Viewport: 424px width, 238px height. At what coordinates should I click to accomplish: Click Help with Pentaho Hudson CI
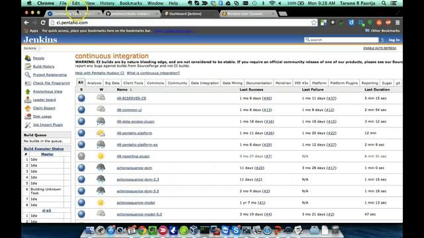pyautogui.click(x=99, y=73)
